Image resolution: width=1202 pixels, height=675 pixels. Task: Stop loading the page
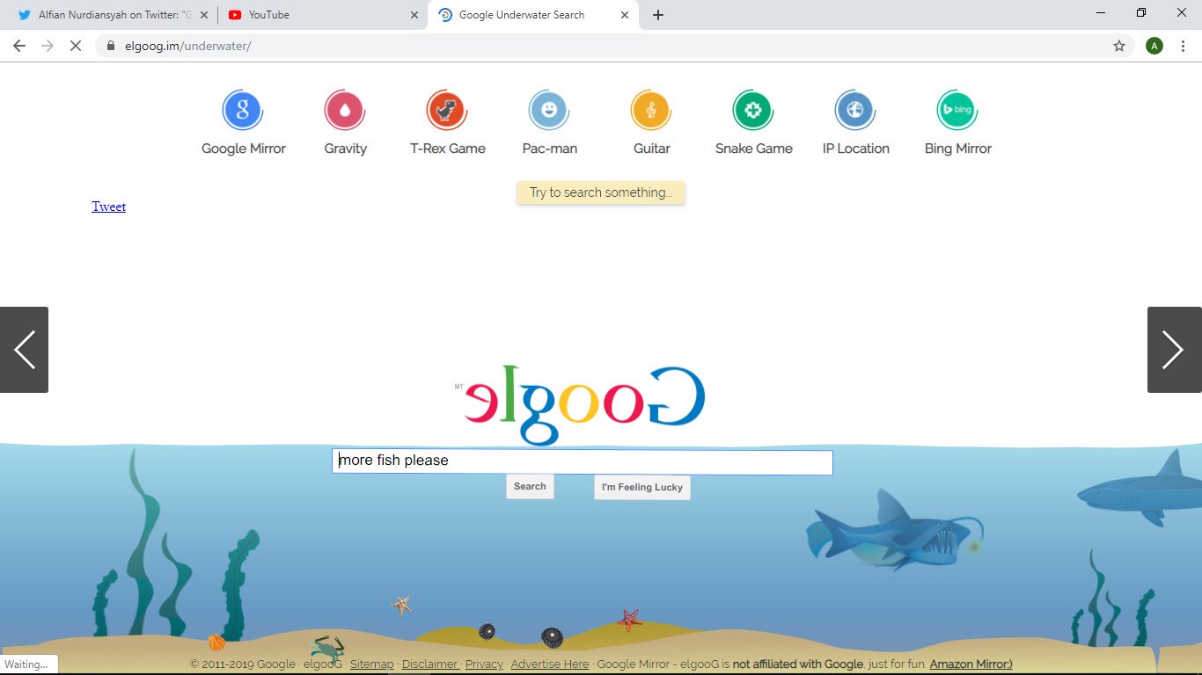point(75,46)
